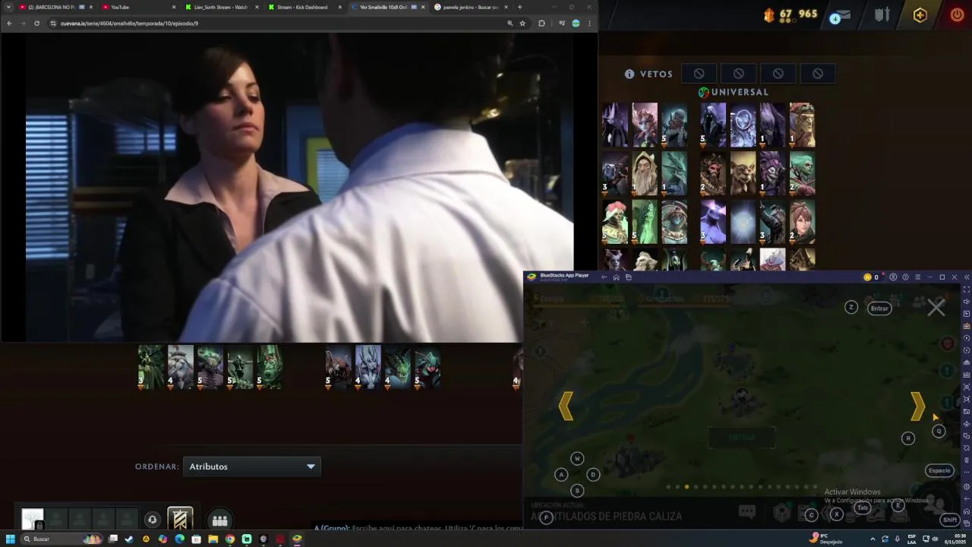Bookmark this page with the star icon
Viewport: 972px width, 547px height.
(522, 24)
